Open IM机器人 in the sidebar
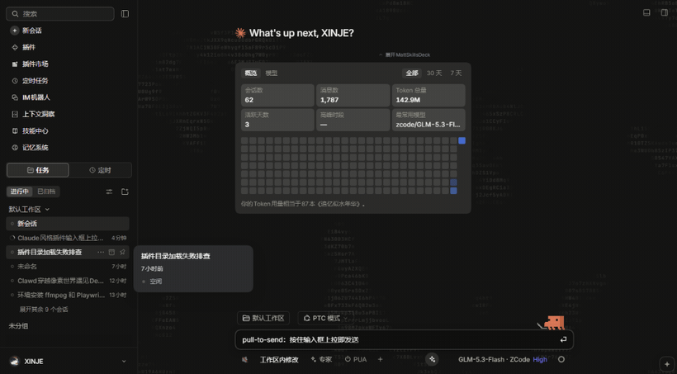The height and width of the screenshot is (374, 677). click(36, 97)
